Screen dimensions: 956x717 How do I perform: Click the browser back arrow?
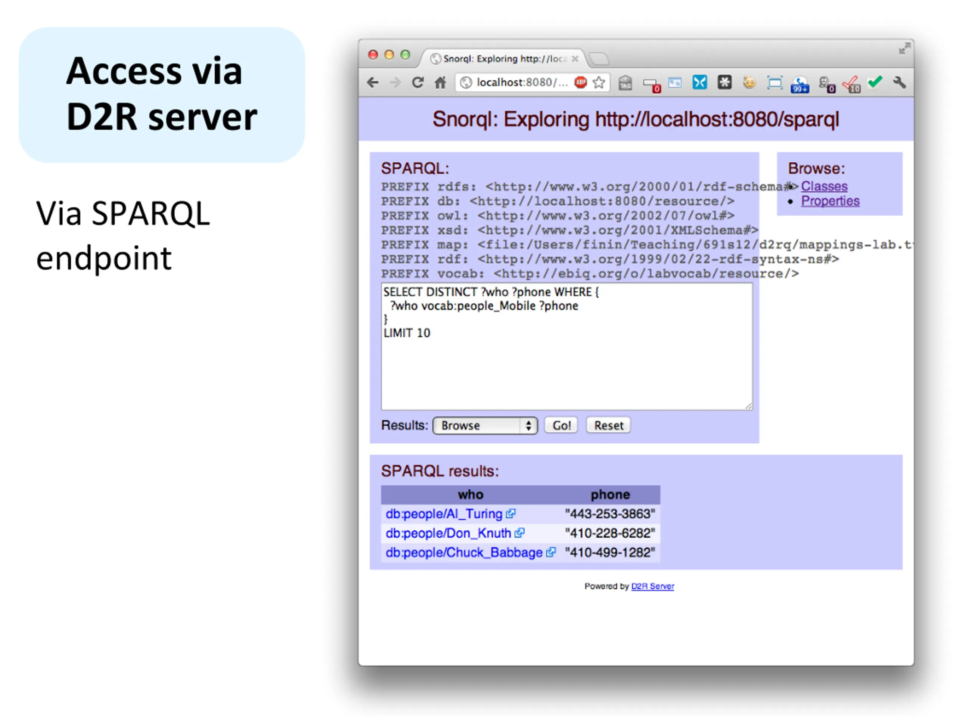(373, 83)
